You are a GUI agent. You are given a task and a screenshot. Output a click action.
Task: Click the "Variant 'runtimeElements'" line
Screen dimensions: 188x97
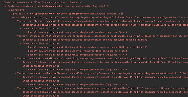pos(101,88)
